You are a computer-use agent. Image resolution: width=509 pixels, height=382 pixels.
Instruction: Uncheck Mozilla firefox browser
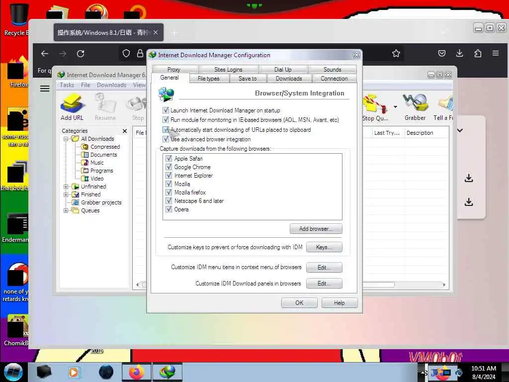pyautogui.click(x=169, y=192)
